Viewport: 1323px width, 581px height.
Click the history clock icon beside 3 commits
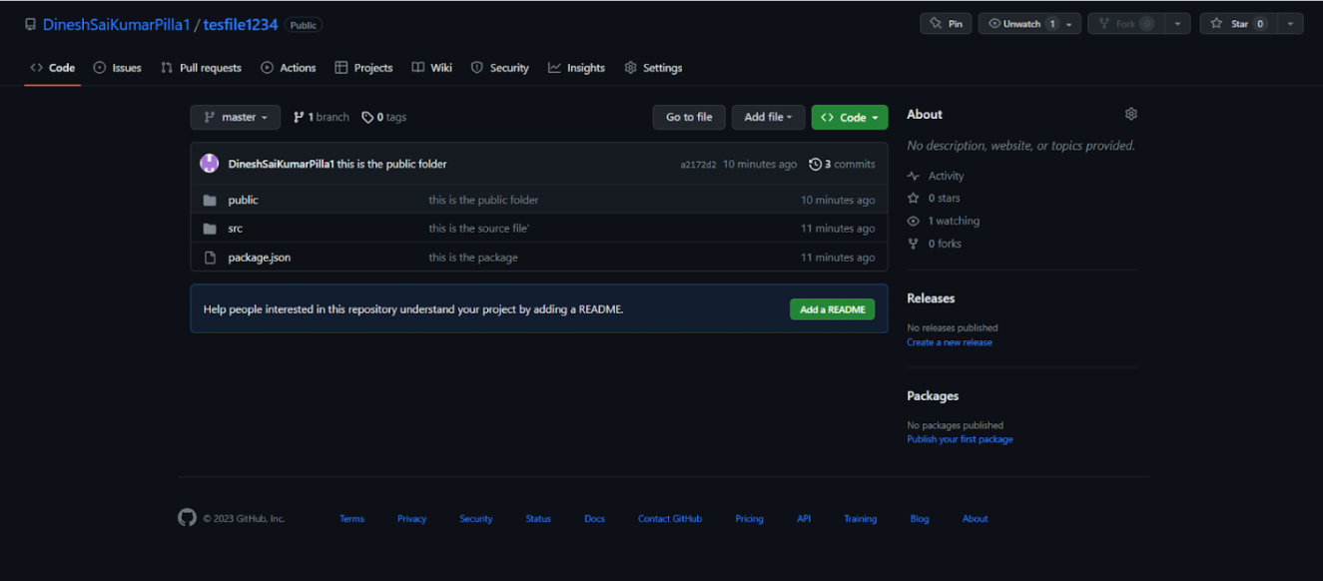point(815,164)
